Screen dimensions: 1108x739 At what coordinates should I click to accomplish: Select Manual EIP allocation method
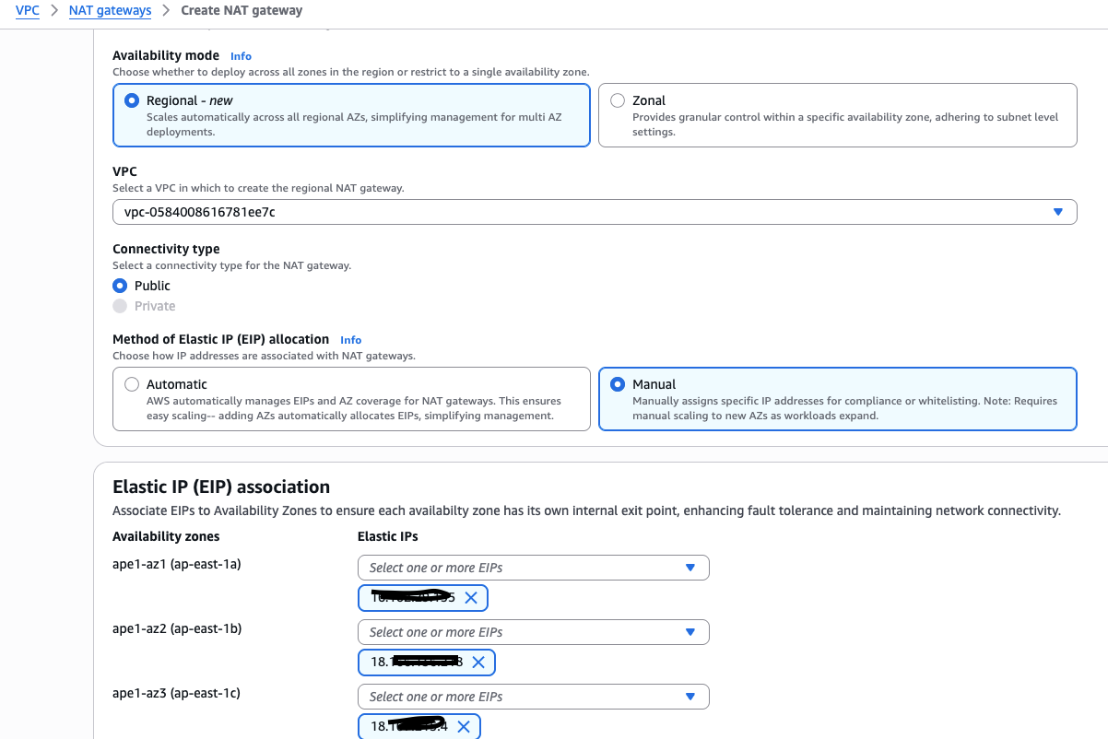point(618,384)
